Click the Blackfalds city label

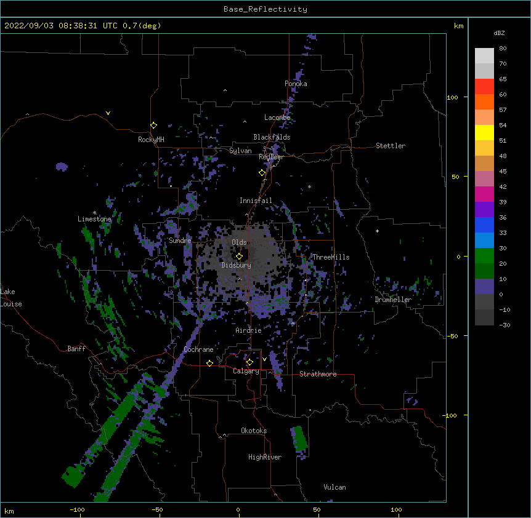(272, 137)
